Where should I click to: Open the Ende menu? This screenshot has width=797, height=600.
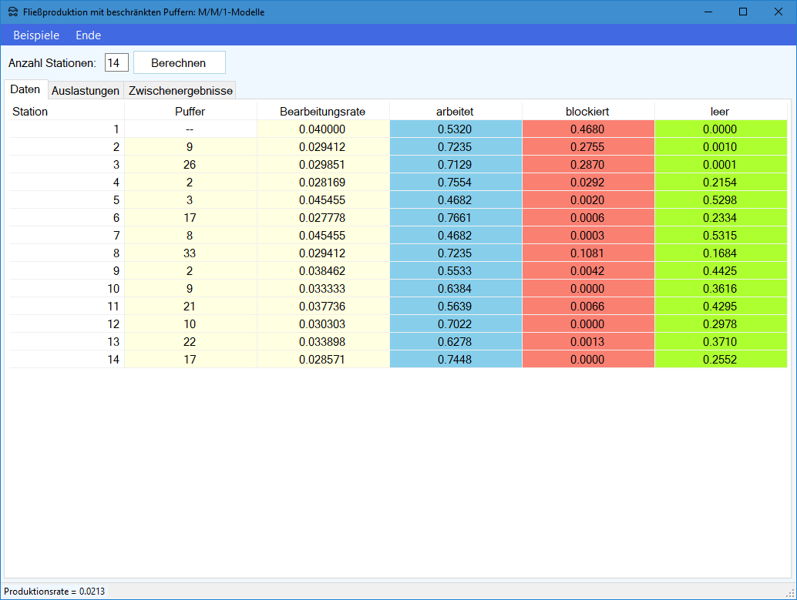pyautogui.click(x=88, y=35)
